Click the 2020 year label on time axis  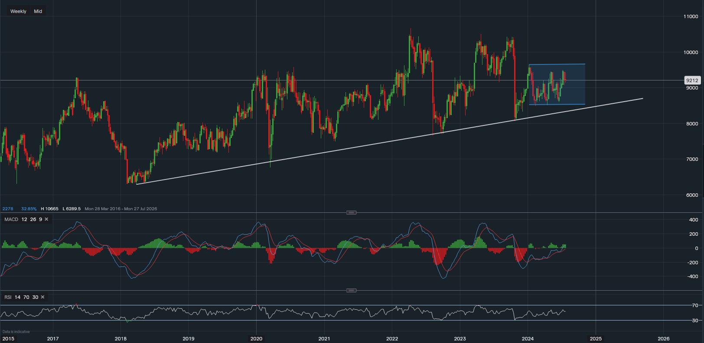pos(256,339)
